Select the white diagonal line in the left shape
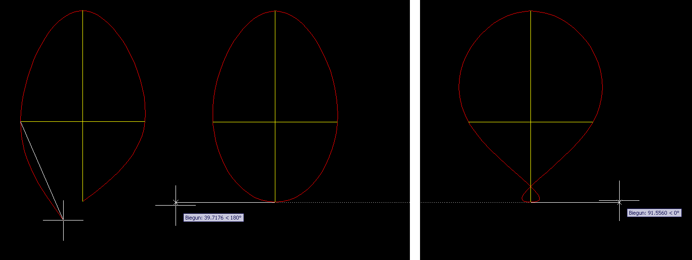Viewport: 692px width, 260px height. coord(42,171)
